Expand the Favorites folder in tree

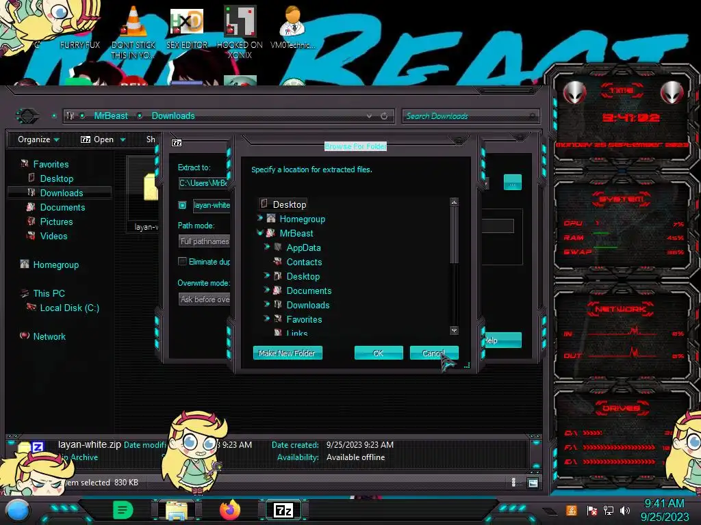click(x=267, y=319)
